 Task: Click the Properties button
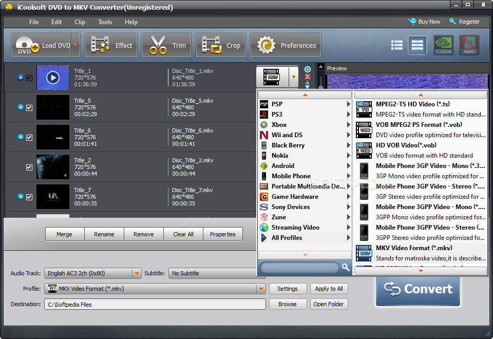point(222,234)
